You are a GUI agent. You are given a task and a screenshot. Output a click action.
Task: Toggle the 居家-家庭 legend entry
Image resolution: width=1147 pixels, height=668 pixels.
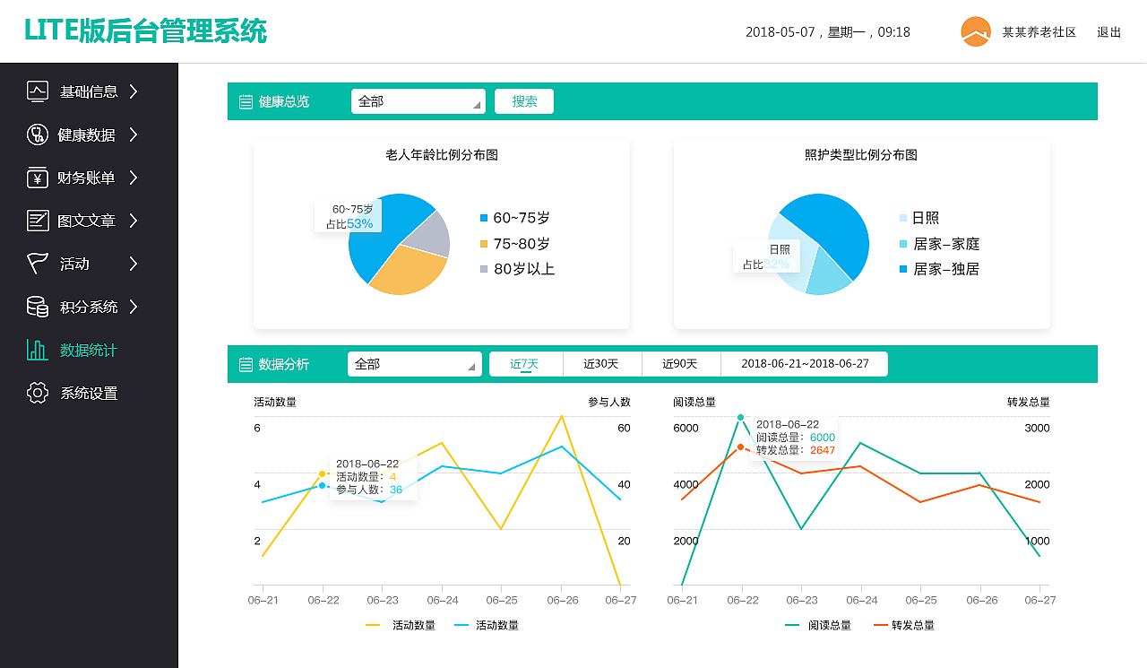click(x=939, y=244)
